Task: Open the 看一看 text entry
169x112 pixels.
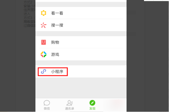Action: click(57, 13)
